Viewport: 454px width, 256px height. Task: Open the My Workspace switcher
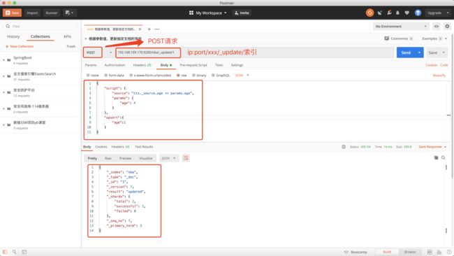208,13
